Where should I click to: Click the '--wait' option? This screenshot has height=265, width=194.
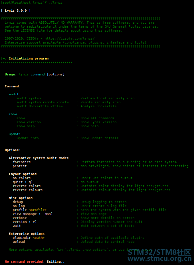tap(15, 226)
